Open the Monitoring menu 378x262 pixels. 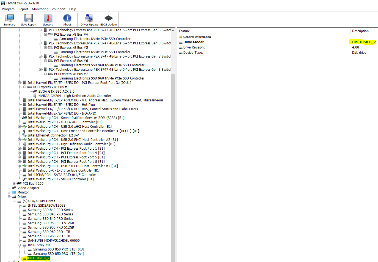tap(40, 9)
